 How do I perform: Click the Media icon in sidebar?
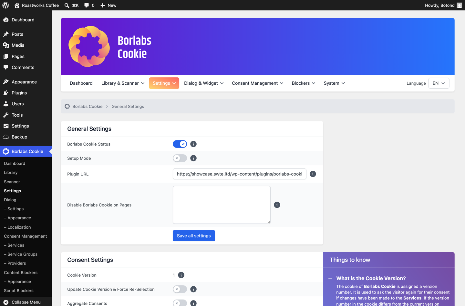coord(6,45)
